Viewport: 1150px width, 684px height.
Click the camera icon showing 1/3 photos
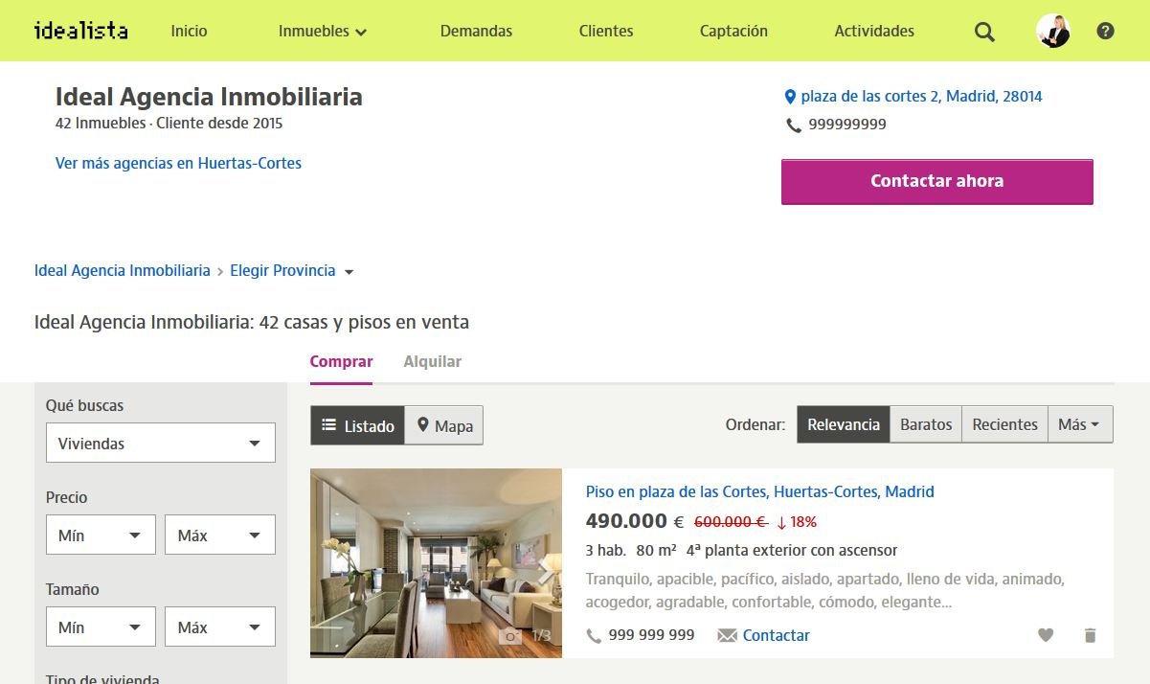tap(511, 634)
